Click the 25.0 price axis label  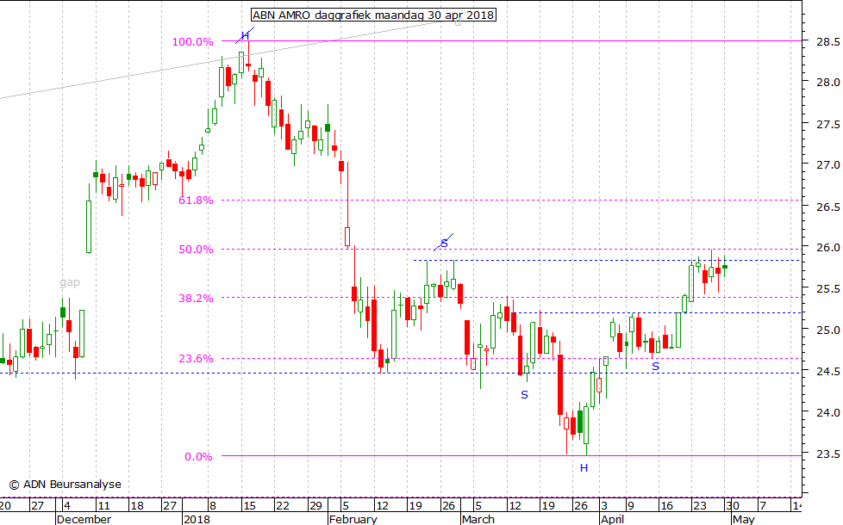[x=828, y=330]
